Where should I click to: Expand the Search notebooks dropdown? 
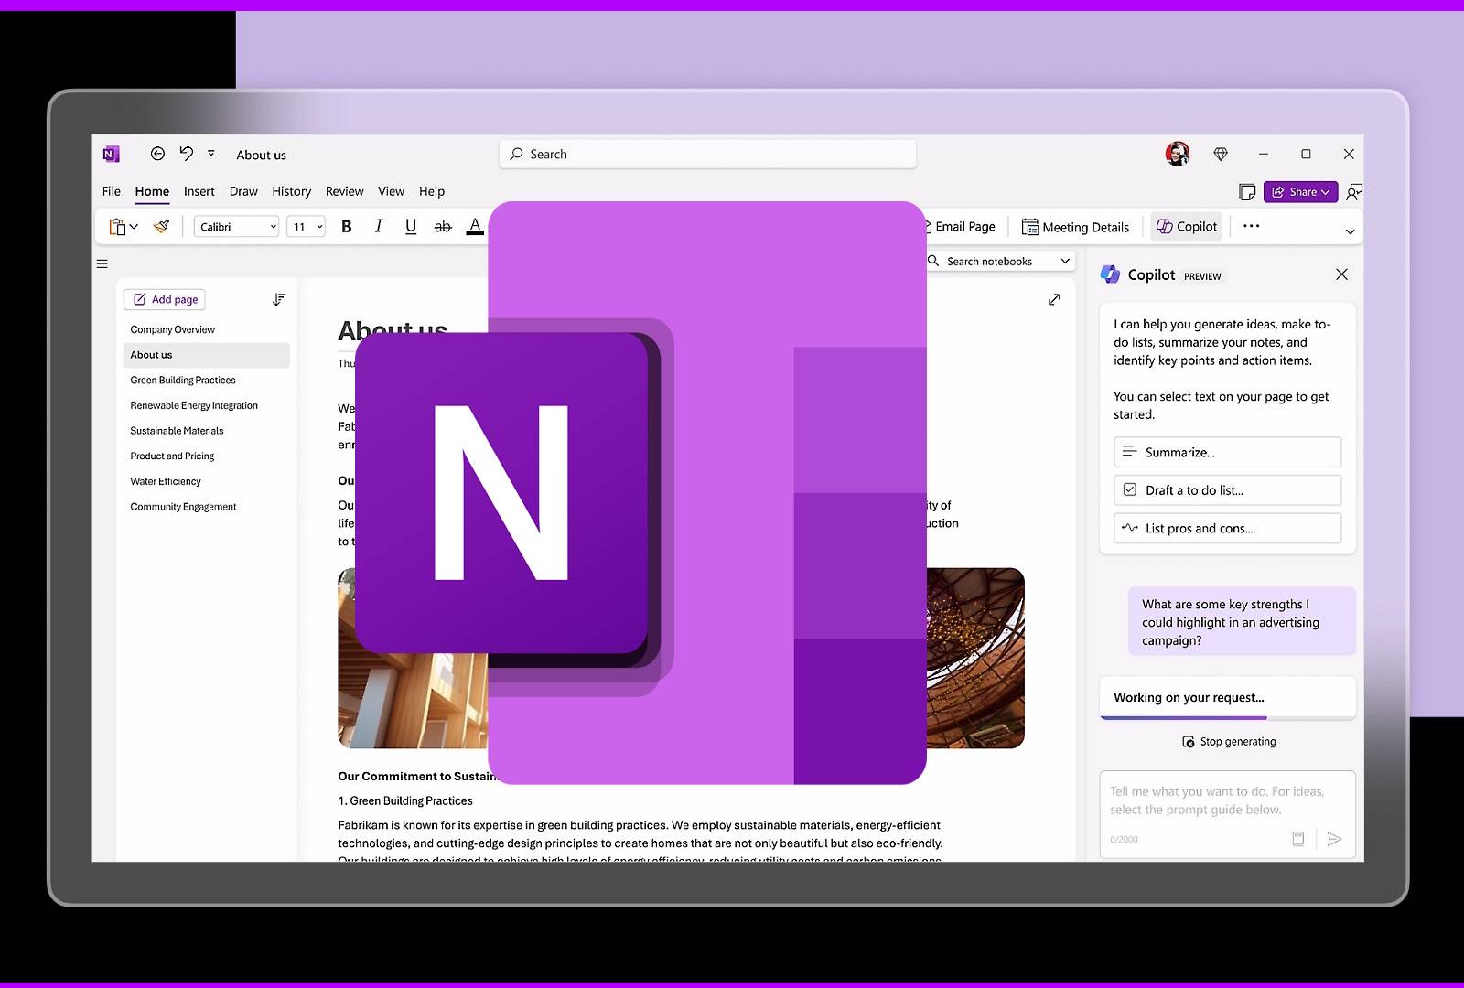tap(1065, 262)
